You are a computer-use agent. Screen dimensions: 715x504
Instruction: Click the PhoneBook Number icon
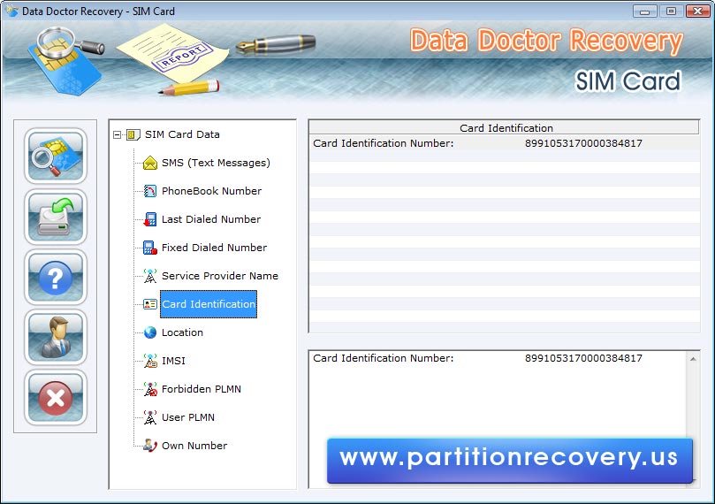[150, 191]
